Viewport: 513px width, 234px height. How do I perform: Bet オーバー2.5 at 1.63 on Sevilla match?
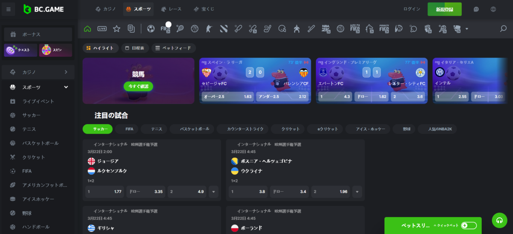tap(227, 97)
